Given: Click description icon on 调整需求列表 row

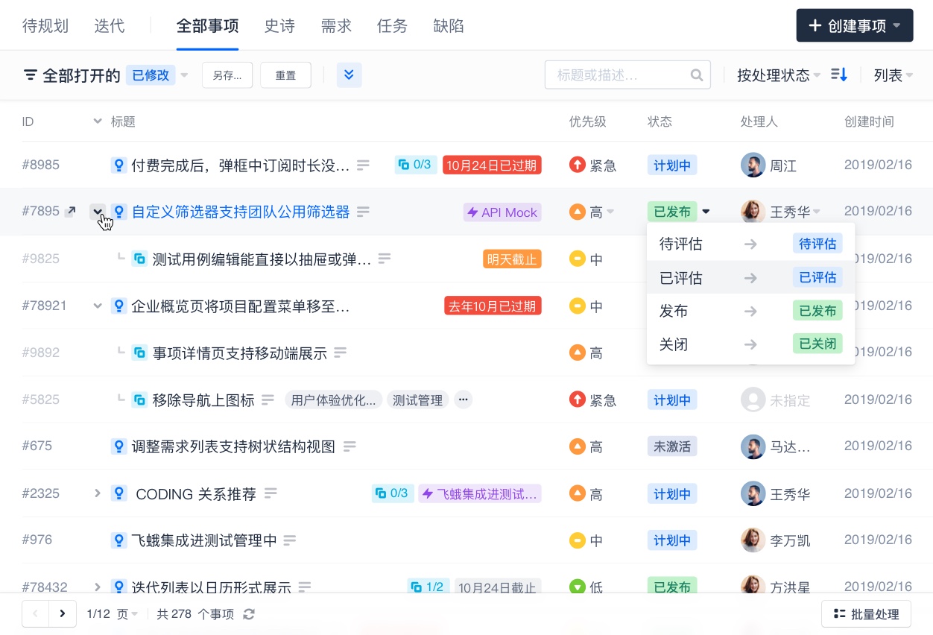Looking at the screenshot, I should click(350, 446).
